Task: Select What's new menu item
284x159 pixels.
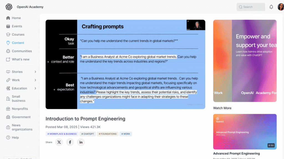Action: pyautogui.click(x=20, y=59)
